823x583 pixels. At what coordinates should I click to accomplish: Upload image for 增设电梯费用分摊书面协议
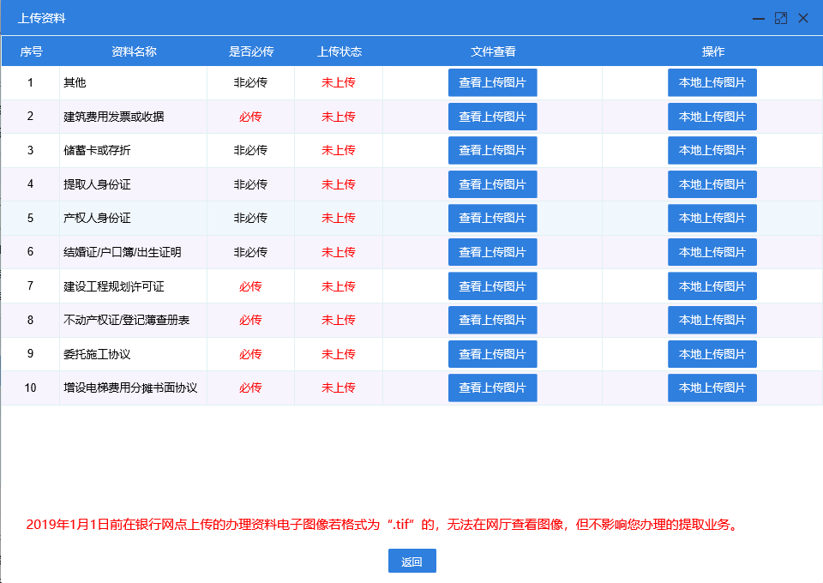[x=712, y=388]
